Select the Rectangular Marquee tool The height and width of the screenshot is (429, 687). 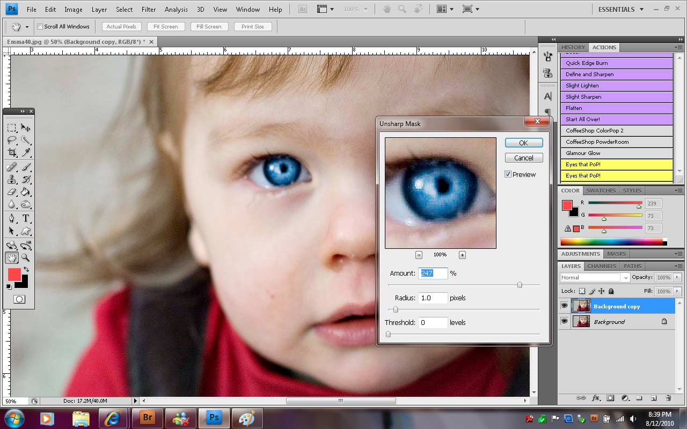coord(12,128)
